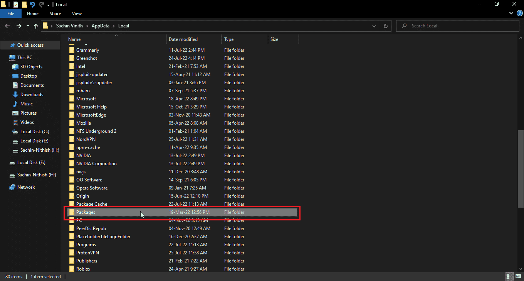Screen dimensions: 524x281
Task: Select Quick access in the navigation pane
Action: click(30, 45)
